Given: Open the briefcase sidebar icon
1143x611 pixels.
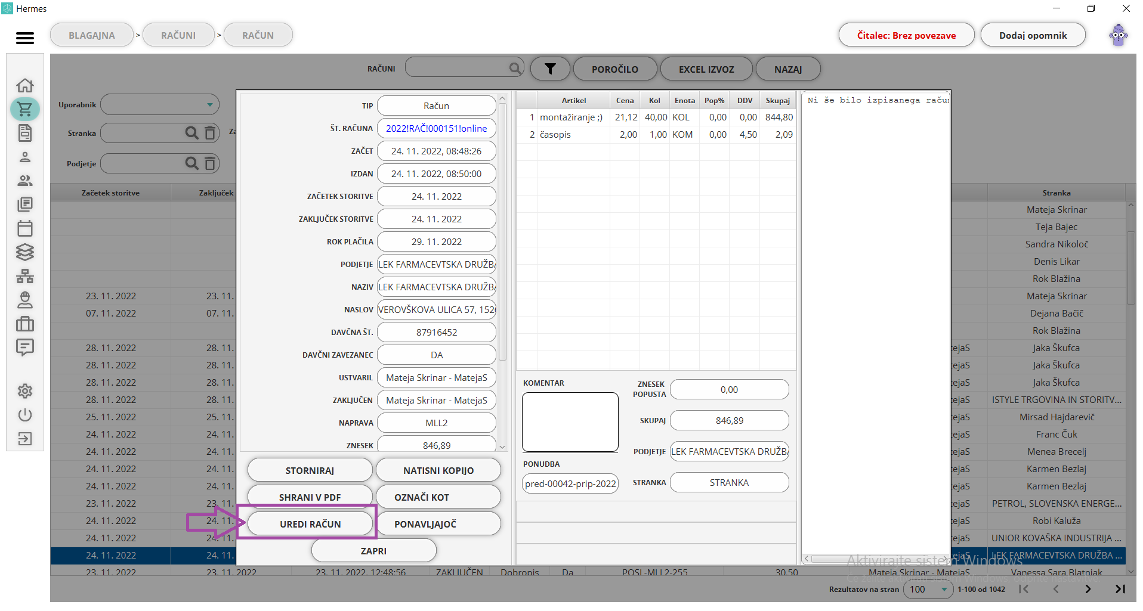Looking at the screenshot, I should 25,324.
